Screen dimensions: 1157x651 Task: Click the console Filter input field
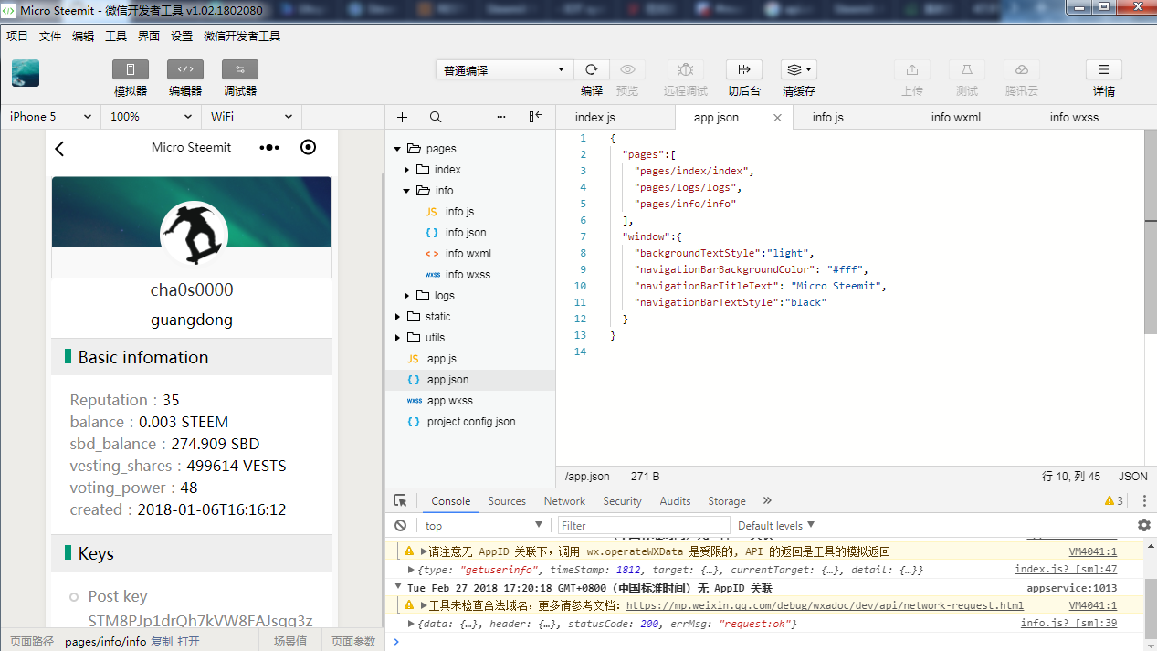tap(644, 525)
